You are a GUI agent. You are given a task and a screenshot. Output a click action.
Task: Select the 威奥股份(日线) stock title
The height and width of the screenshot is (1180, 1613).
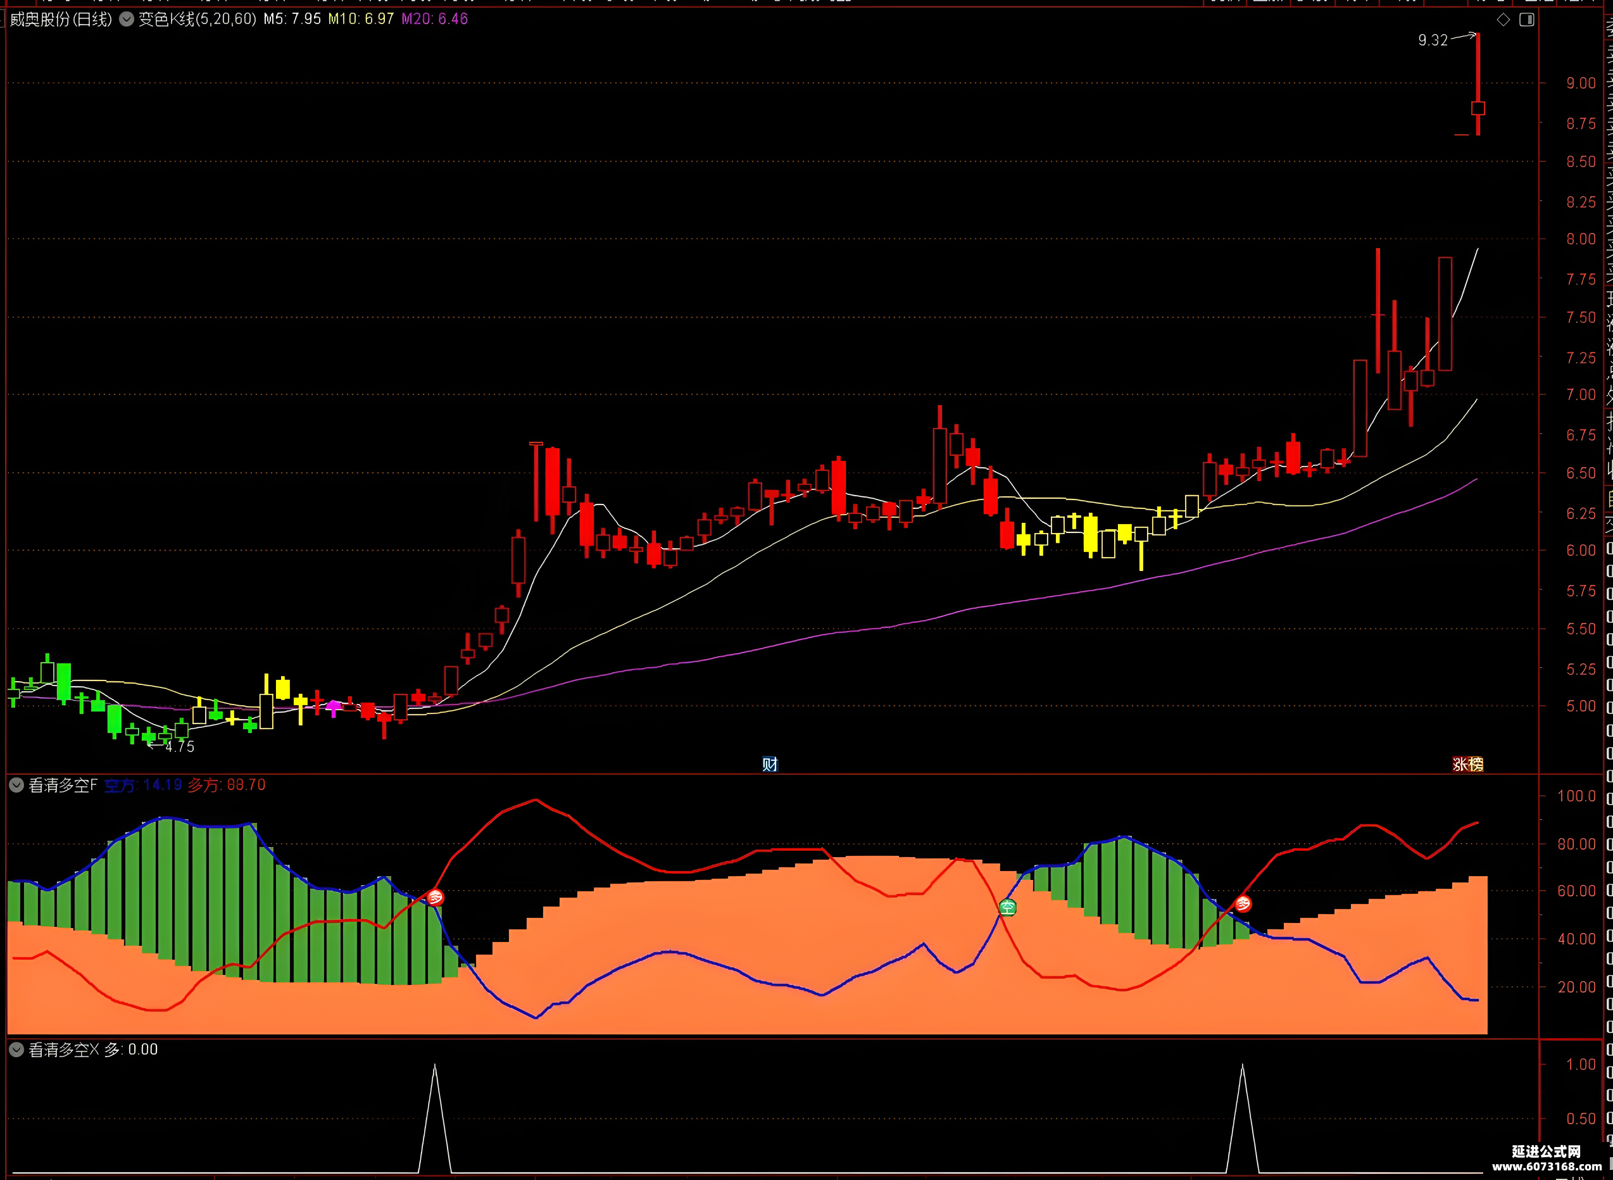(x=61, y=19)
